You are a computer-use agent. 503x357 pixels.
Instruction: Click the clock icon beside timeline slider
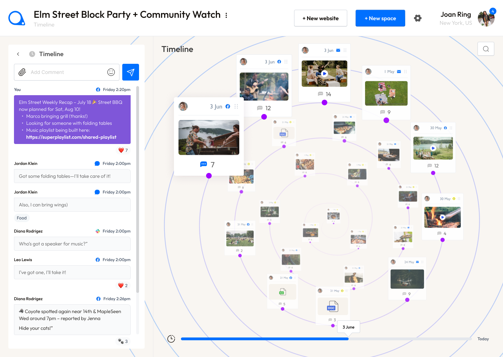click(171, 339)
